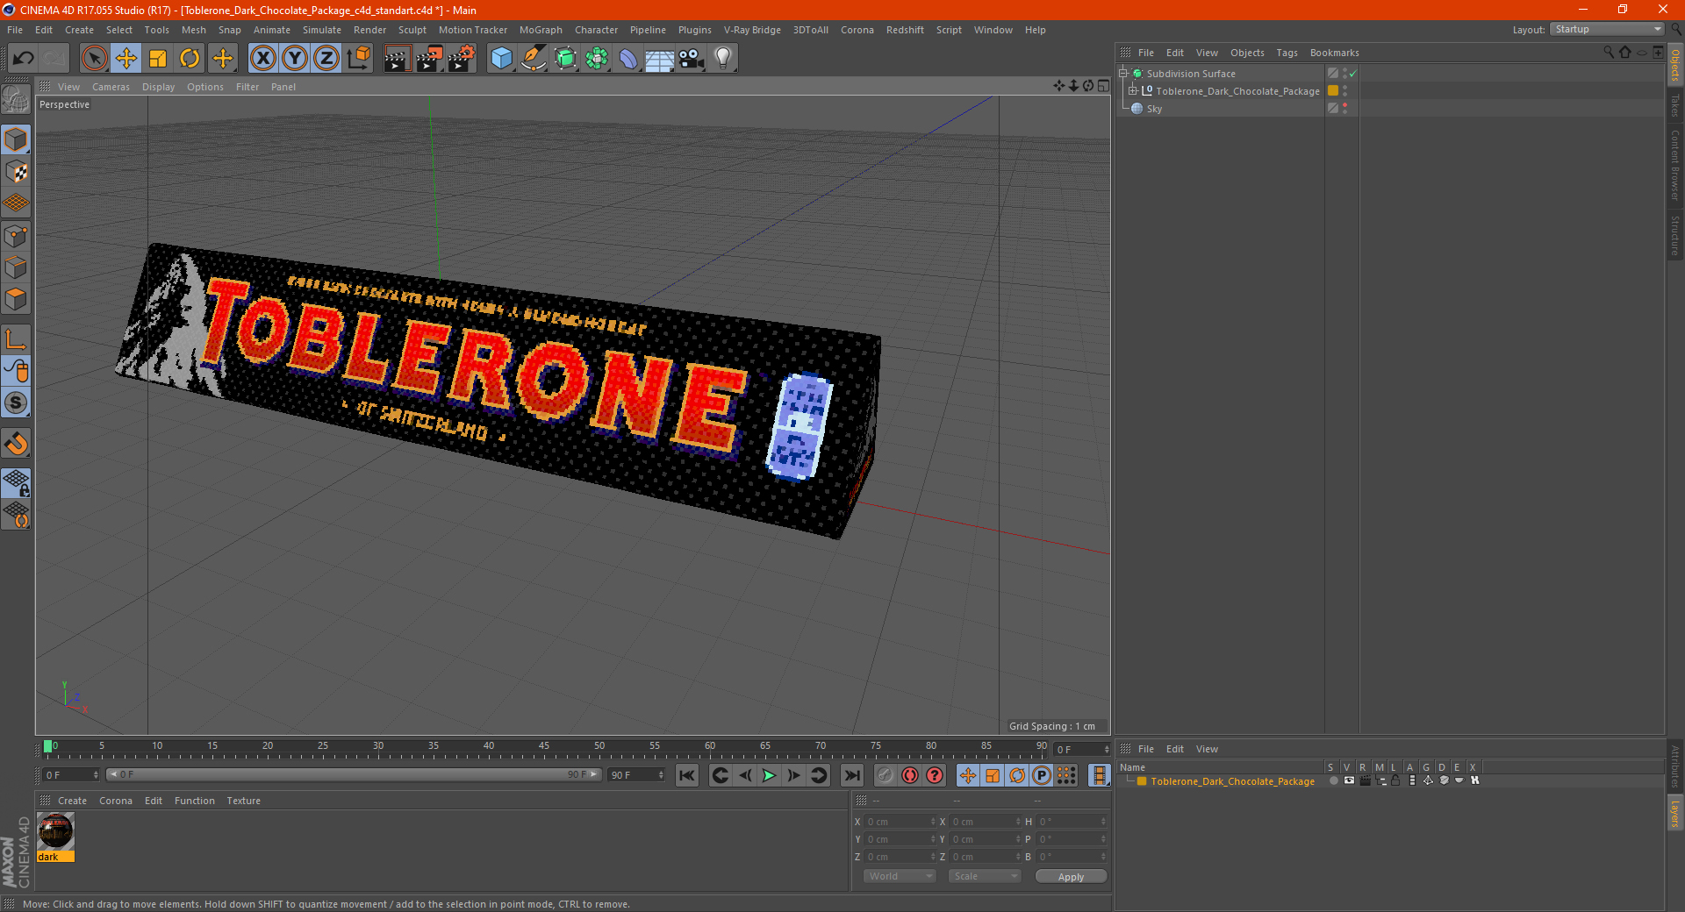
Task: Add a Light object
Action: (x=723, y=59)
